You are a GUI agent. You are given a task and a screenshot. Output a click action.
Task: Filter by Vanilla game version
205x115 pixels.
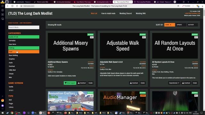(24, 87)
